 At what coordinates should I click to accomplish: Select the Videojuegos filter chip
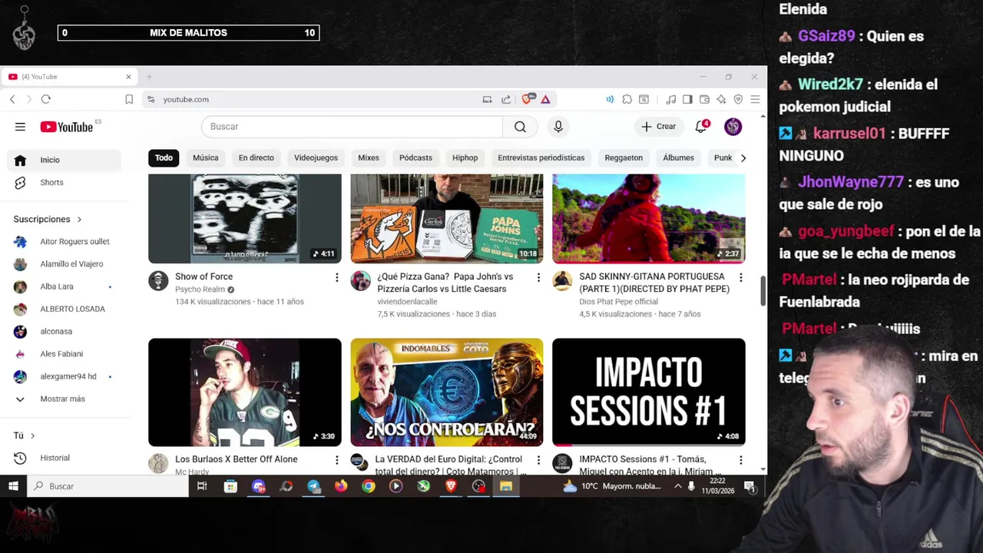316,157
